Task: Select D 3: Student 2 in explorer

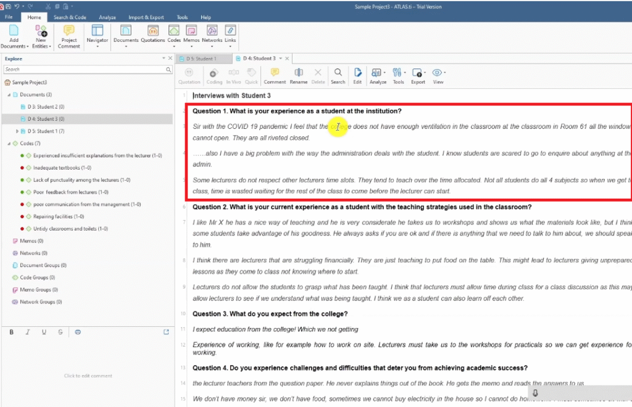Action: 46,107
